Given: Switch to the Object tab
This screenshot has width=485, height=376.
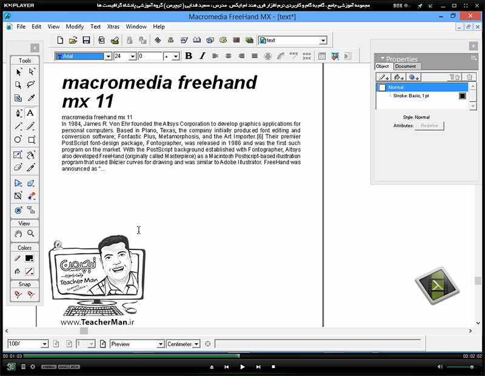Looking at the screenshot, I should 383,66.
